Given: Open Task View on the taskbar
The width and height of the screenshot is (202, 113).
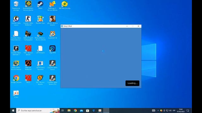Looking at the screenshot, I should (63, 110).
